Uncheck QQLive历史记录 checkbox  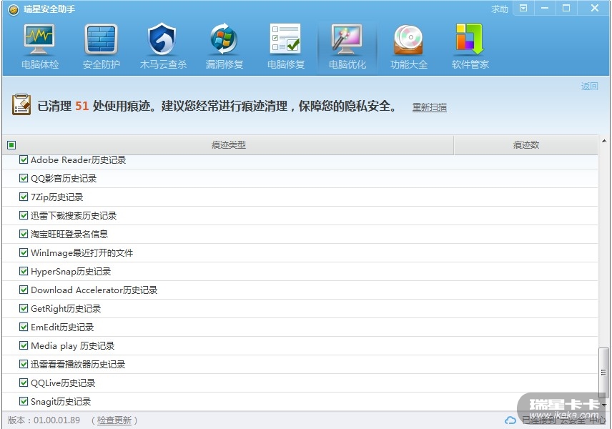click(24, 383)
